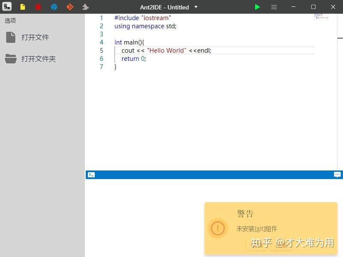Click the red bug debug icon
This screenshot has height=257, width=343.
click(x=38, y=7)
